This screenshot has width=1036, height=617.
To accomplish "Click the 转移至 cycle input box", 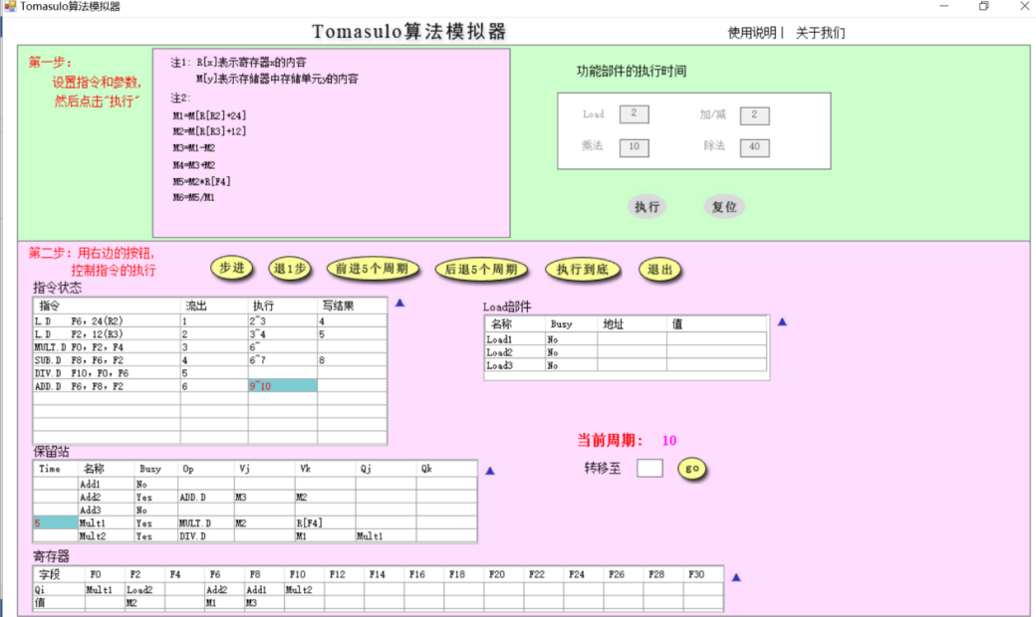I will [649, 468].
